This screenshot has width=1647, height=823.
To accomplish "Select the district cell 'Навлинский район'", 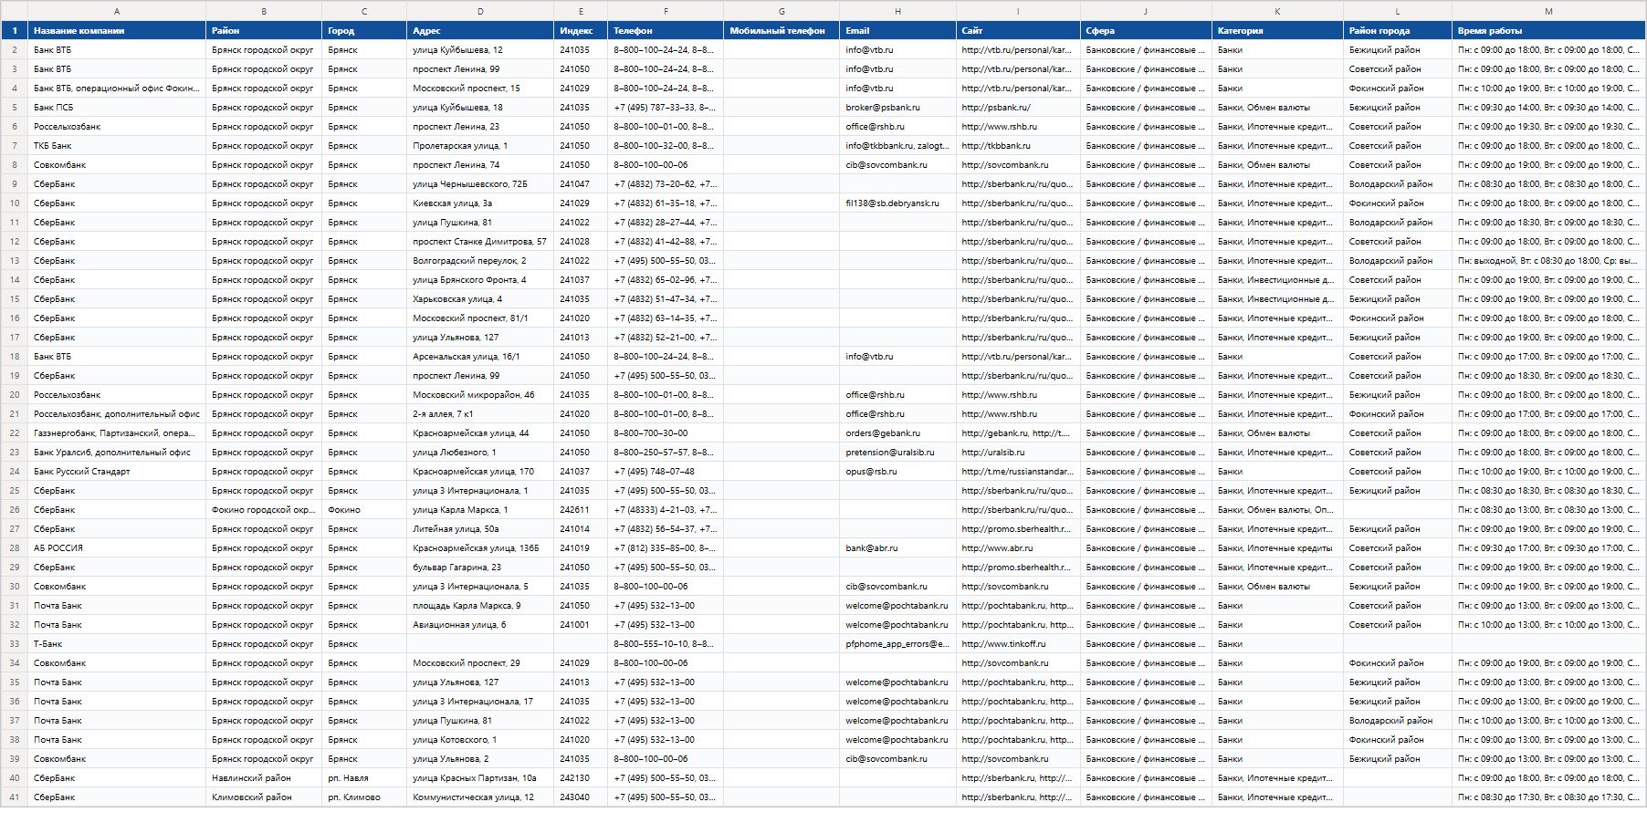I will click(x=264, y=778).
